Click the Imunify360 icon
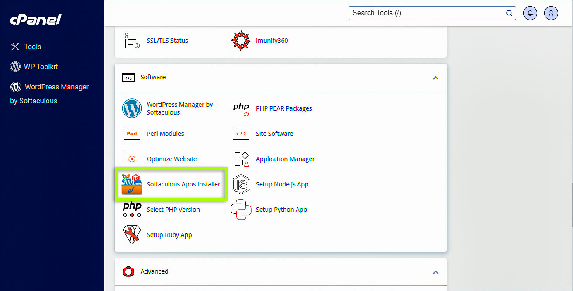 (x=241, y=41)
